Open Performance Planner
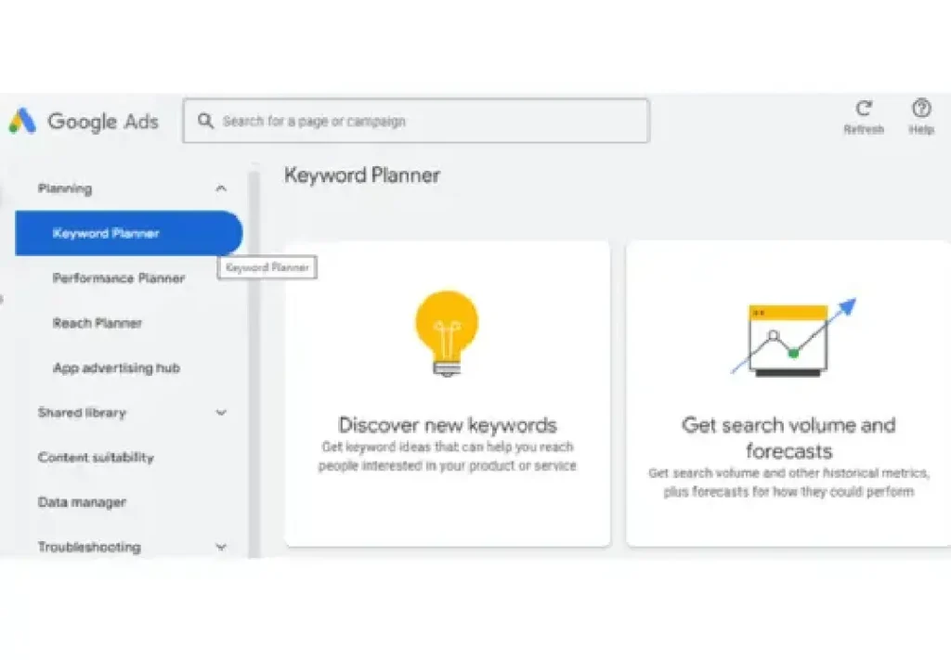The image size is (951, 660). tap(118, 278)
